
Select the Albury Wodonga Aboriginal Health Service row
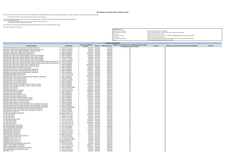point(113,136)
